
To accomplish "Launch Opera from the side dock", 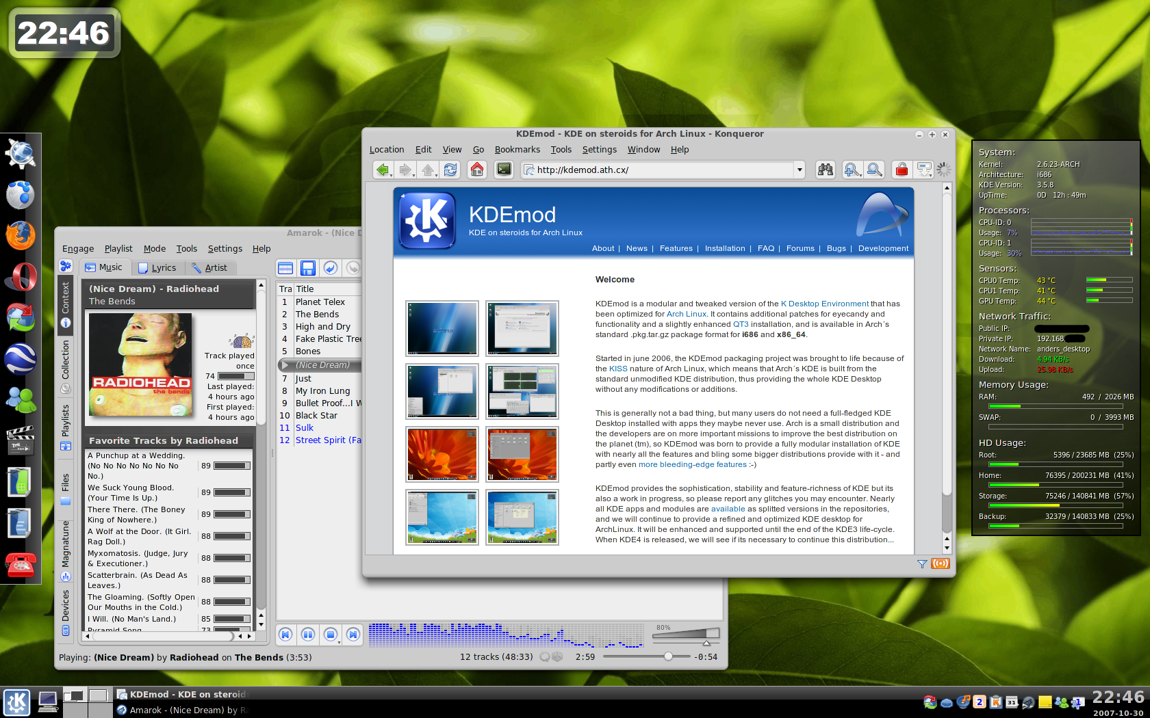I will pyautogui.click(x=21, y=277).
